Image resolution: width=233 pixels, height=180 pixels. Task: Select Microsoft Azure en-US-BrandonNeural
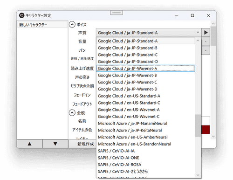tap(145, 144)
